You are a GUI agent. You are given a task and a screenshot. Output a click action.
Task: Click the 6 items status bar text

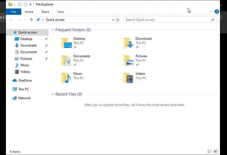(15, 152)
